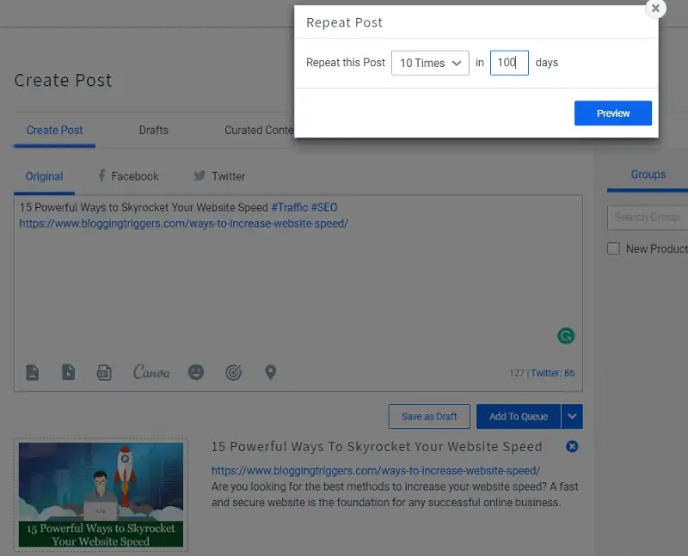Click the days number input field
The image size is (688, 556).
(x=509, y=63)
